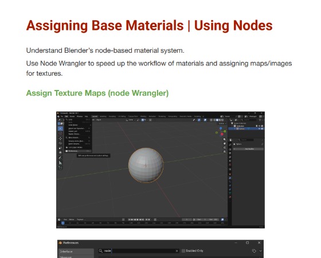The width and height of the screenshot is (321, 258).
Task: Click the timeline current frame marker
Action: [x=63, y=223]
